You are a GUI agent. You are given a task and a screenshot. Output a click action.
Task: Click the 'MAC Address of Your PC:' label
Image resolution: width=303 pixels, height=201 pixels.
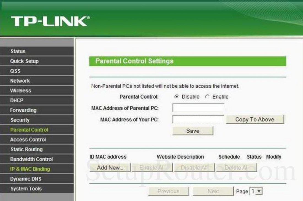tap(129, 119)
